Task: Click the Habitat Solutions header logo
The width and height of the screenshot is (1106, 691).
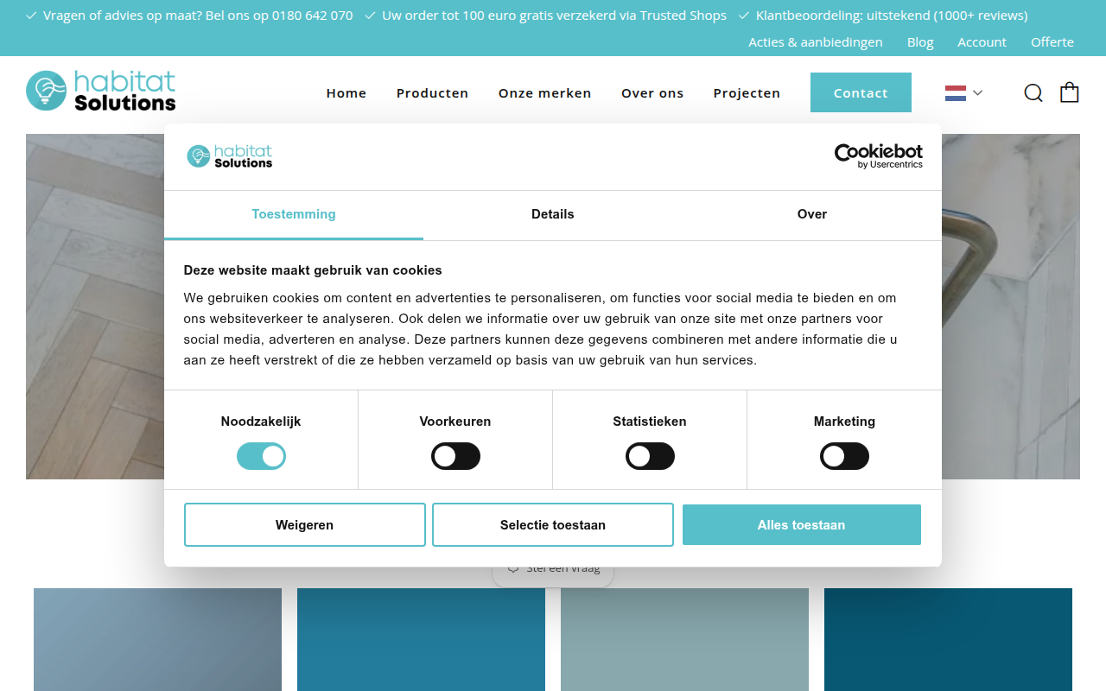Action: coord(101,91)
